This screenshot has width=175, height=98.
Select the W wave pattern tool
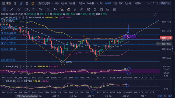[x=41, y=9]
